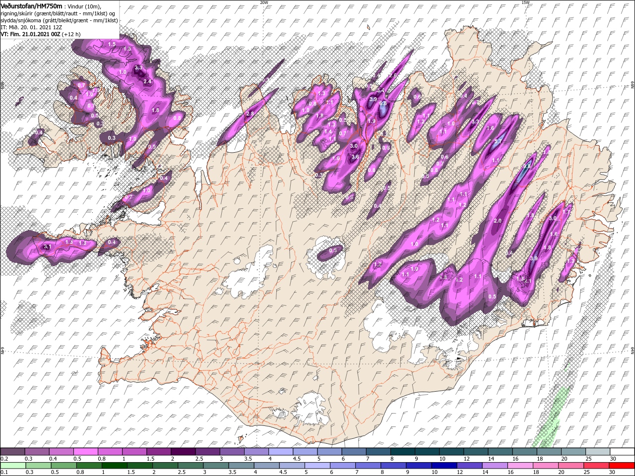
Task: Click the 'rigning/skúrir' legend description line
Action: coord(57,13)
